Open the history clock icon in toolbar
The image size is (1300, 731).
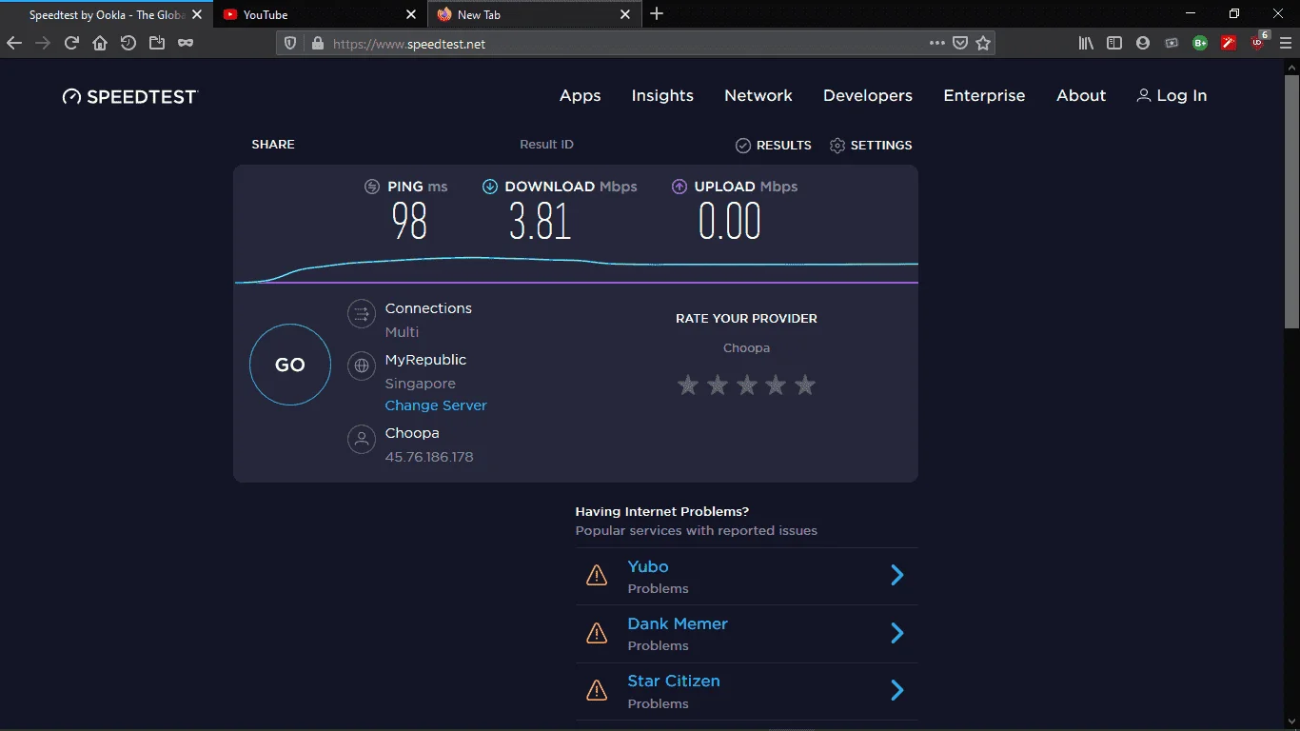tap(128, 43)
